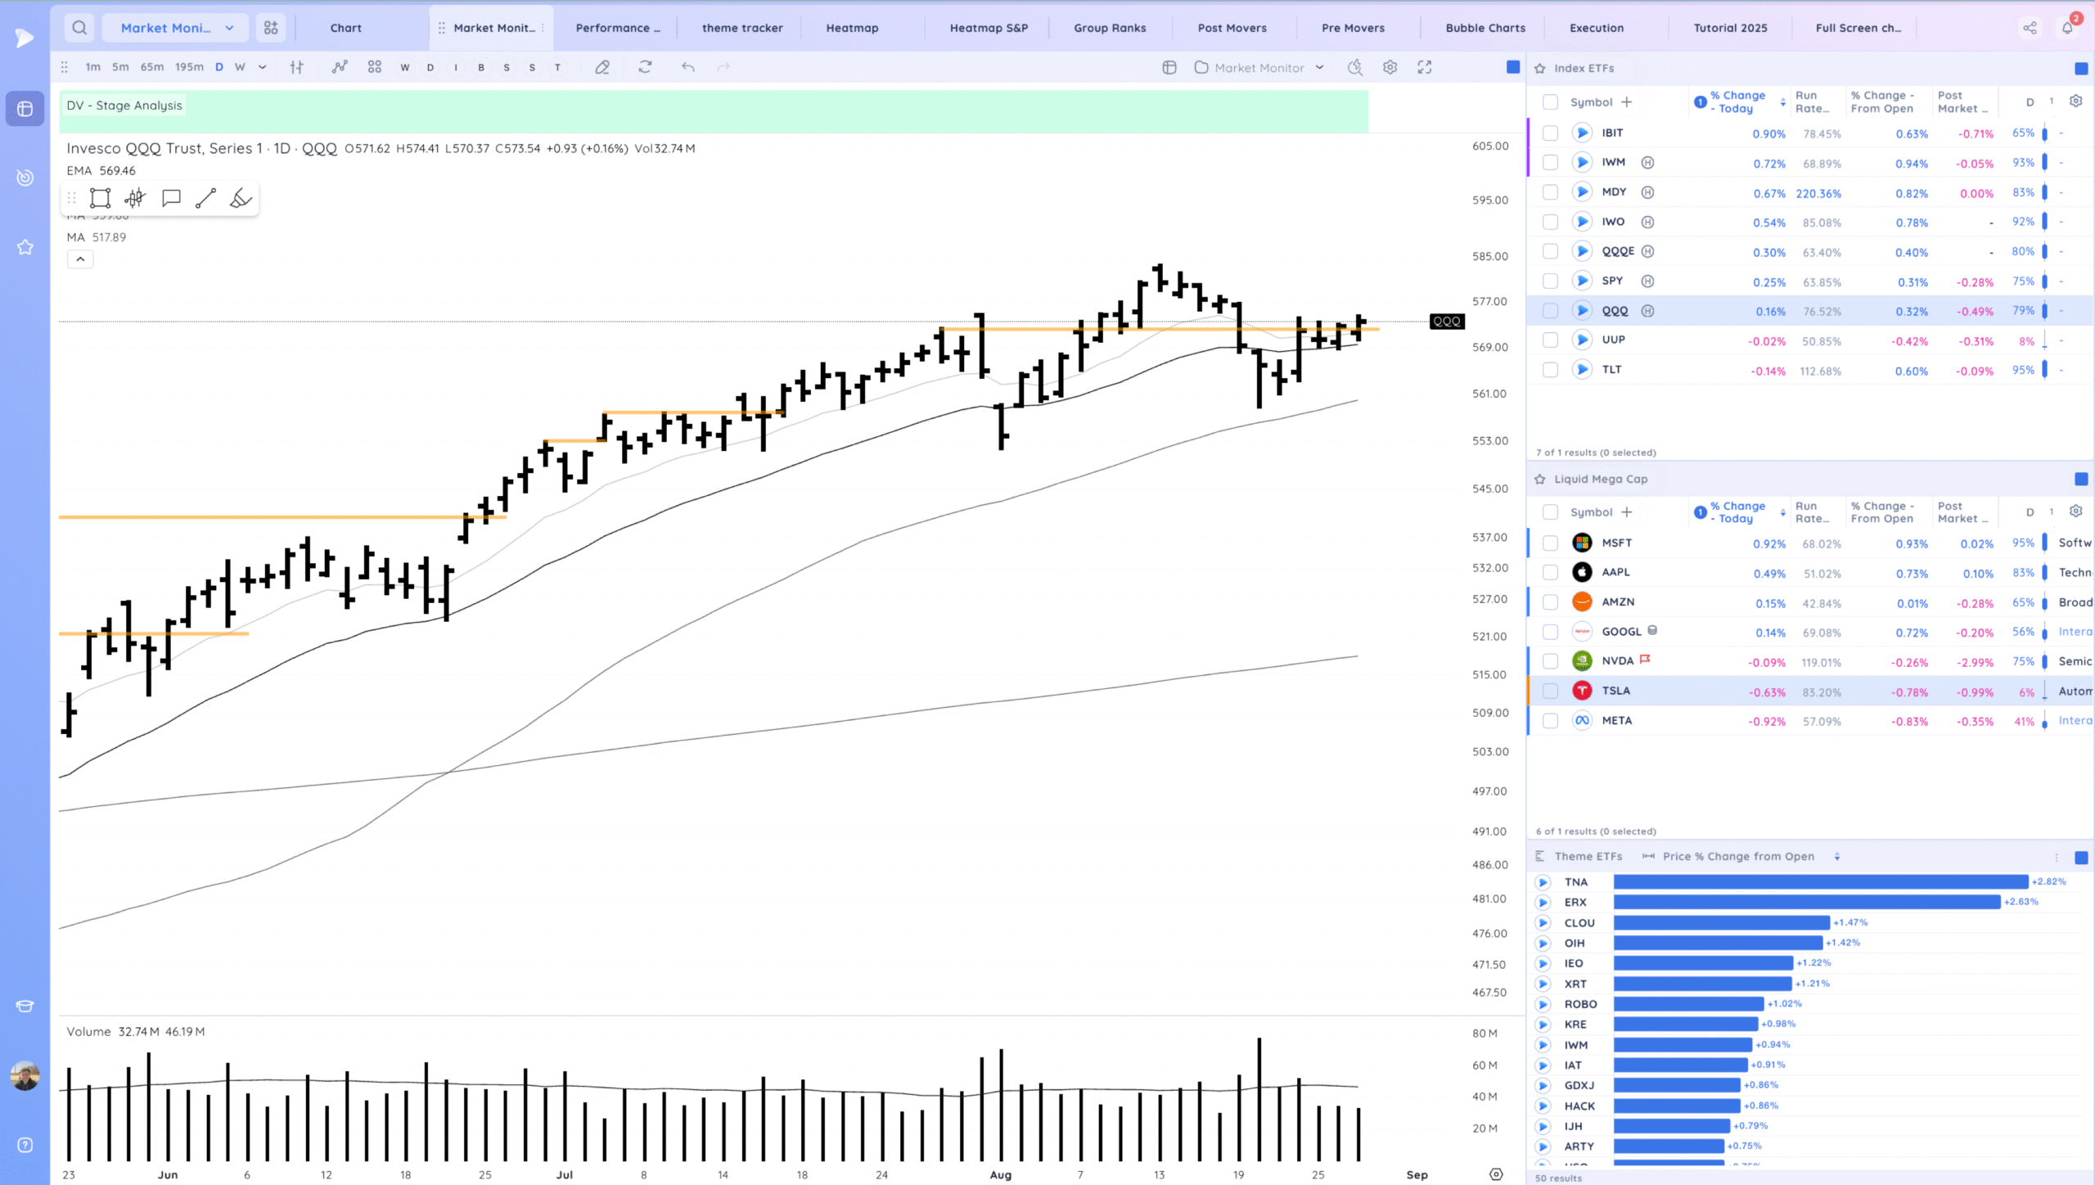Play the TNA theme ETF row
Screen dimensions: 2095x1185
(x=1543, y=882)
